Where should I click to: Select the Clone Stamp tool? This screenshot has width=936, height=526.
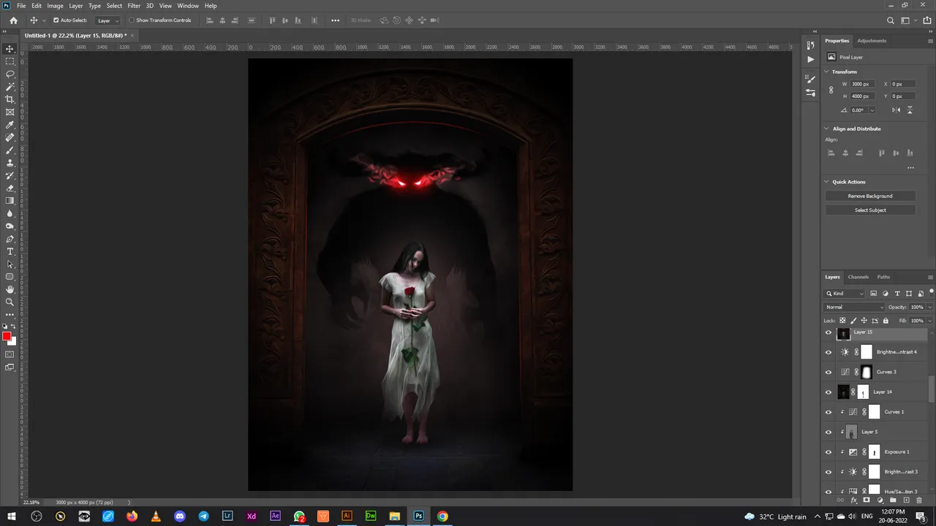point(10,163)
